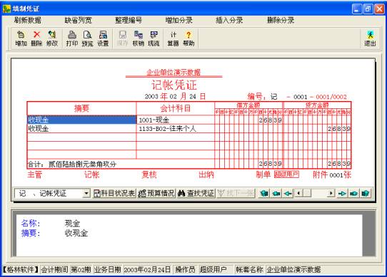Click 企业单位演示数据 in status bar
The width and height of the screenshot is (387, 277).
coord(293,270)
